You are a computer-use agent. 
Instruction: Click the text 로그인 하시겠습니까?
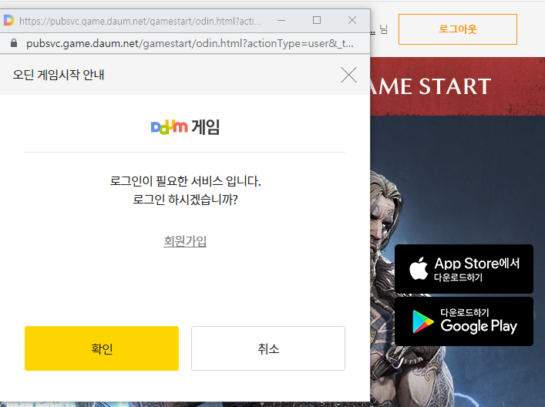pos(185,200)
